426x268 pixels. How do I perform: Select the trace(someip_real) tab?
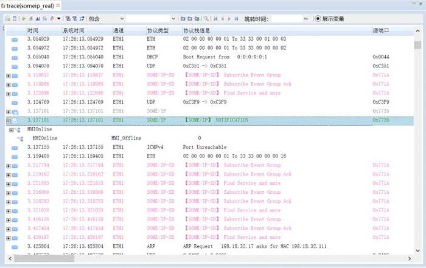pos(30,5)
